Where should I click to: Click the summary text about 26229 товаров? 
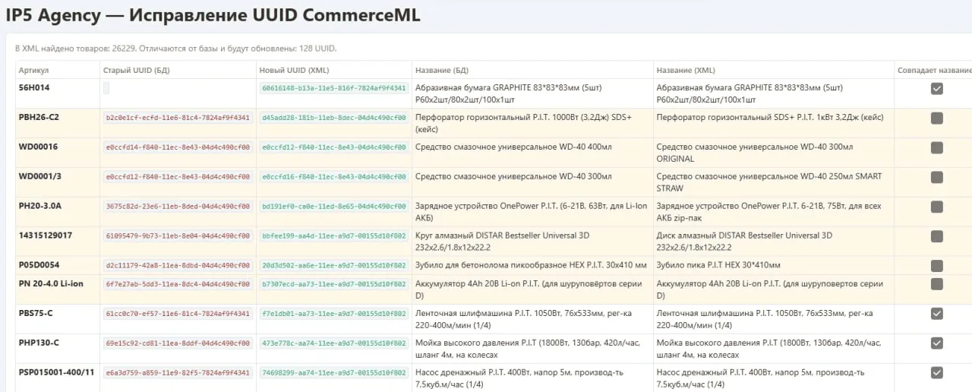coord(176,48)
